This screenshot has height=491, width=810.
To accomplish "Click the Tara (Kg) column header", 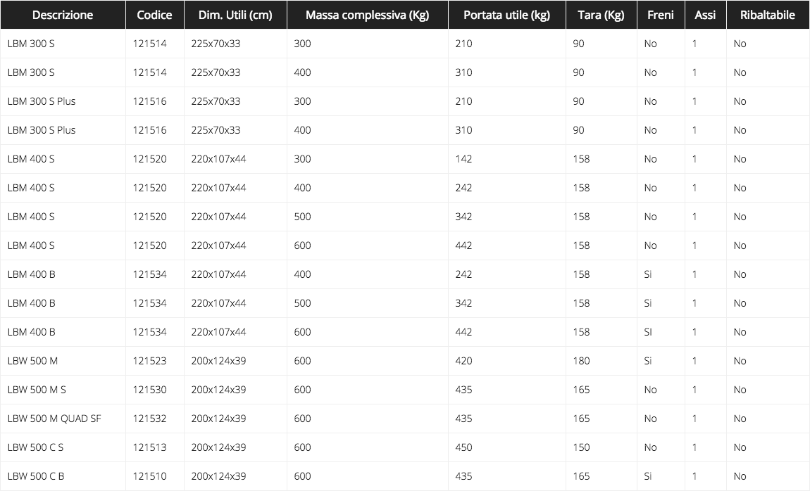I will pyautogui.click(x=601, y=15).
